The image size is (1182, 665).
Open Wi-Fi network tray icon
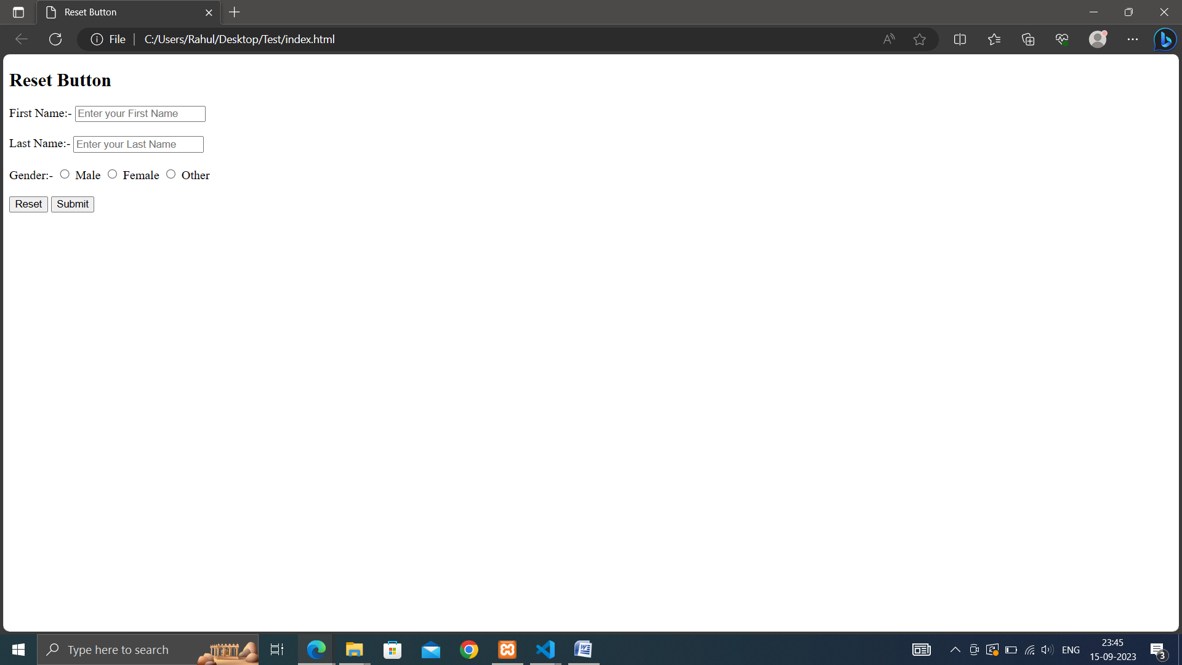tap(1029, 650)
